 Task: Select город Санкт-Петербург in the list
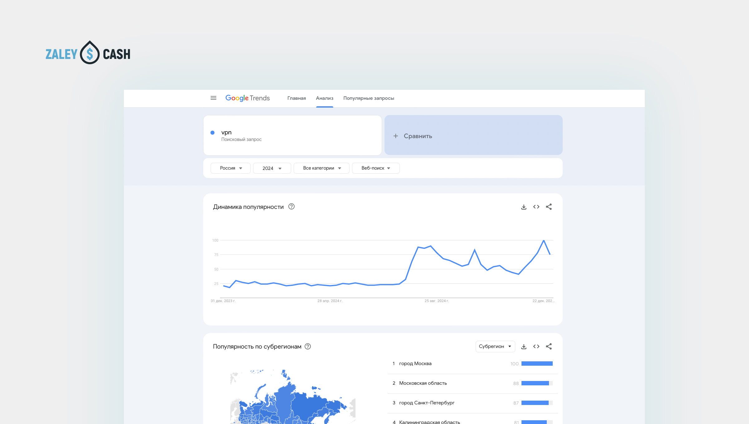(x=427, y=403)
